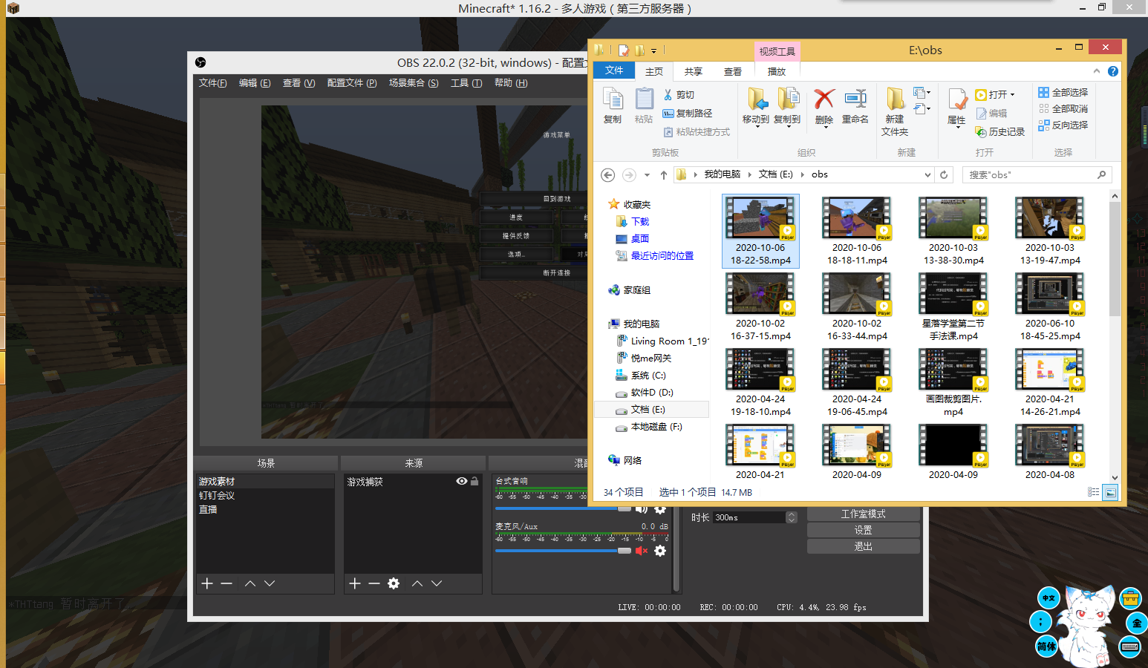Toggle 简体 simplified character mode
Screen dimensions: 1148x668
pyautogui.click(x=1046, y=646)
